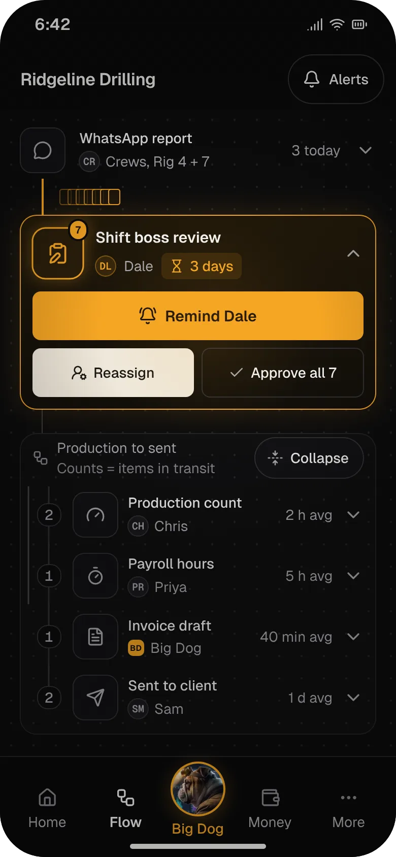The image size is (396, 857).
Task: Tap the 5 h avg value
Action: 309,576
